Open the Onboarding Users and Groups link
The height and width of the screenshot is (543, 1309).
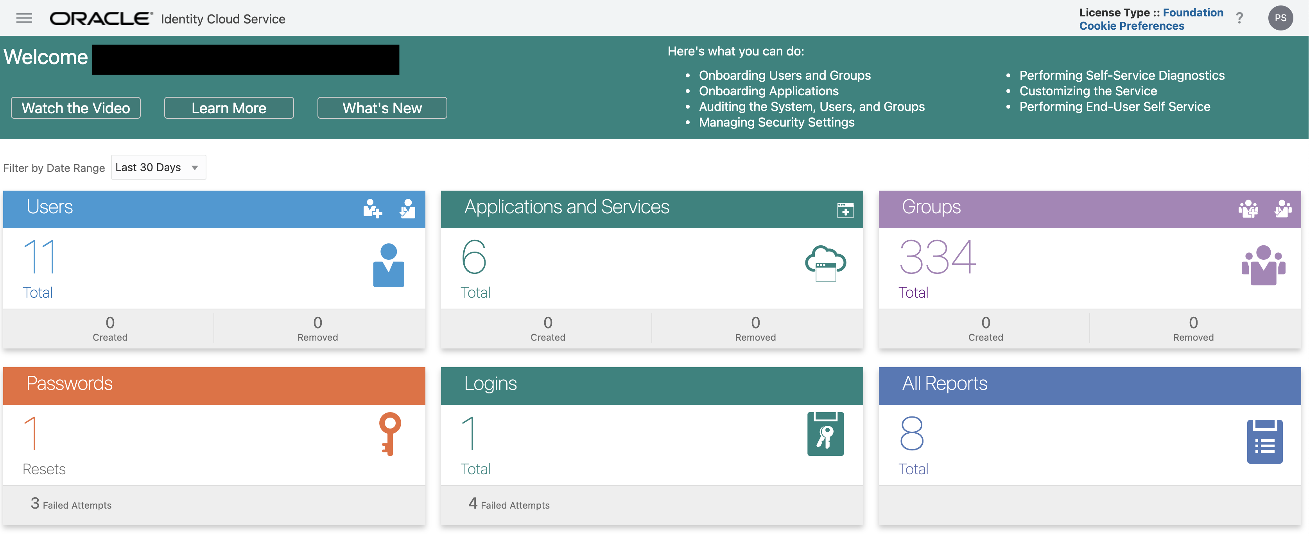pyautogui.click(x=784, y=75)
